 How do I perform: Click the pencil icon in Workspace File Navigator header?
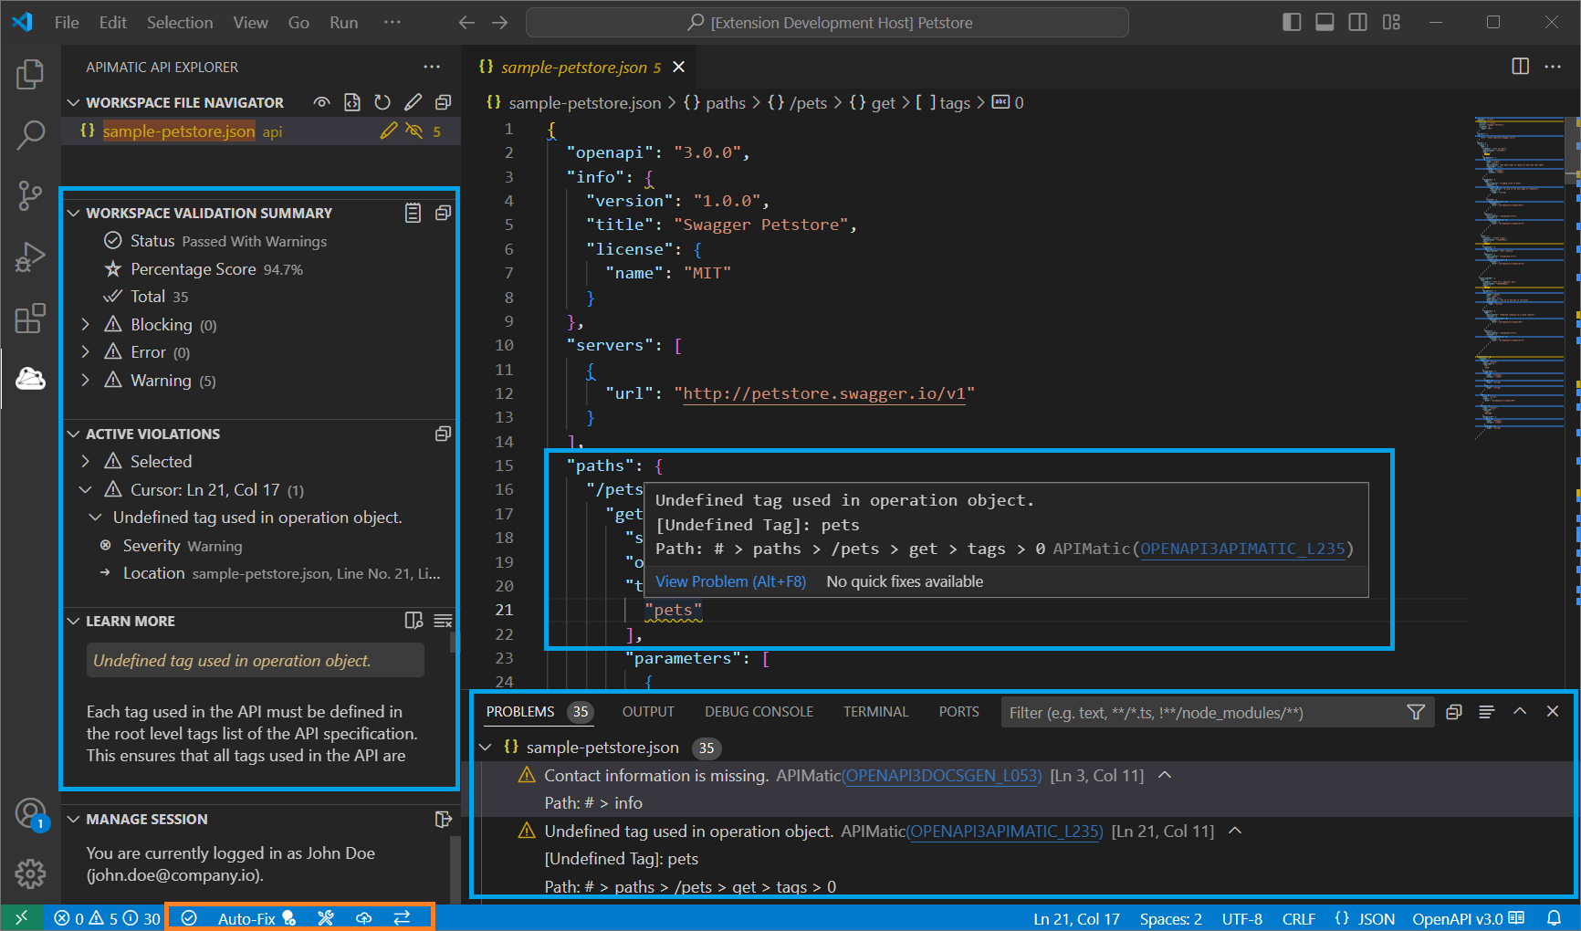pyautogui.click(x=414, y=102)
